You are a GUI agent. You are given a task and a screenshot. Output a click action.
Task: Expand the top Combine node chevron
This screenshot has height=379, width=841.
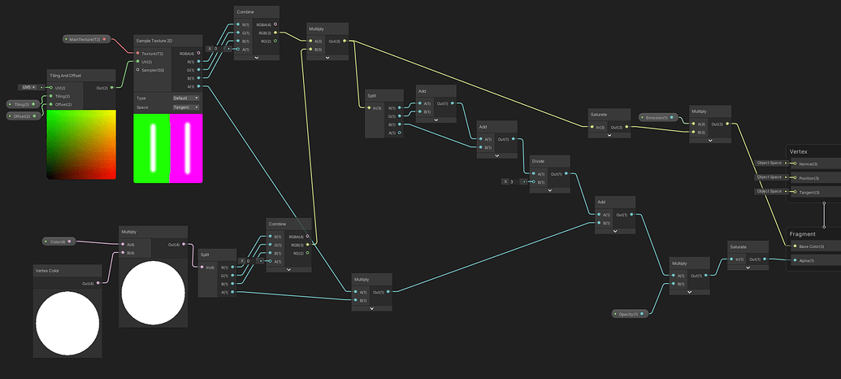point(256,58)
